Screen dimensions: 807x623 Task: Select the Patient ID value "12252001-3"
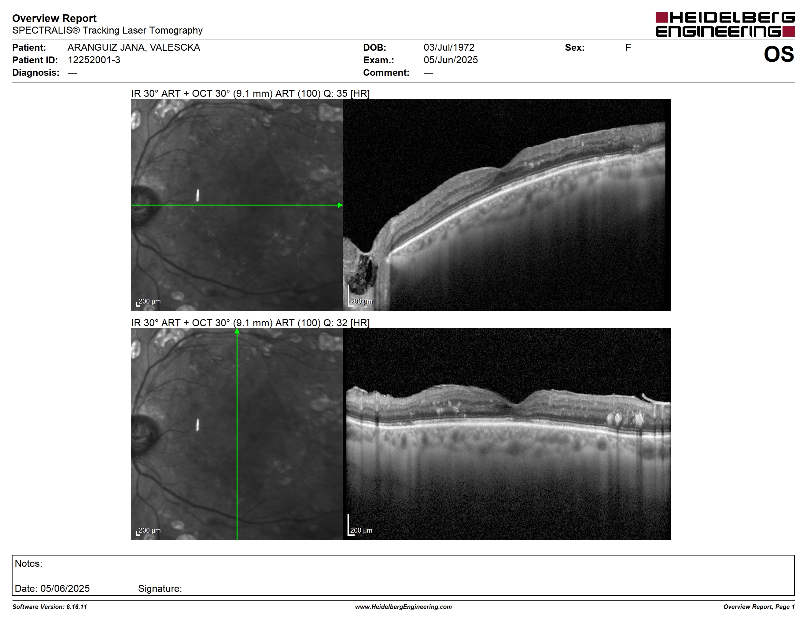94,60
